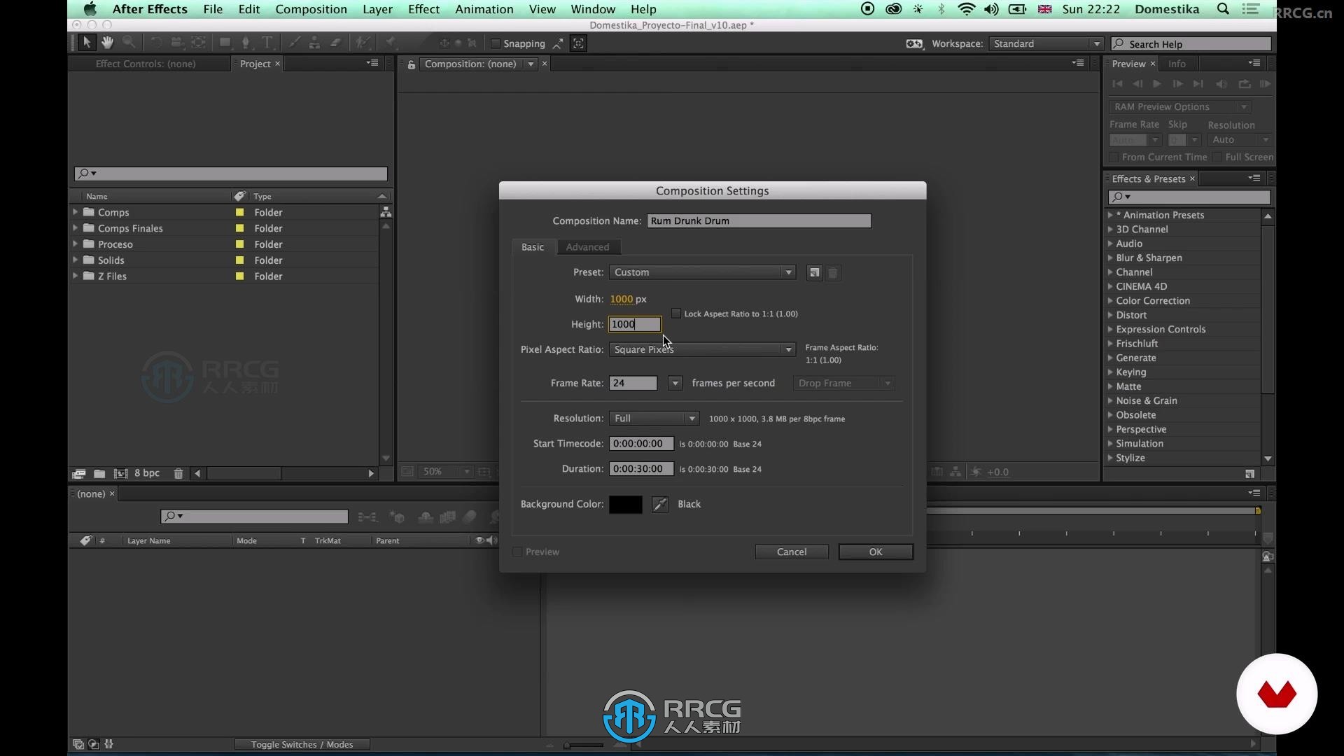Open the Preset dropdown showing Custom
Screen dimensions: 1344x756
point(702,272)
